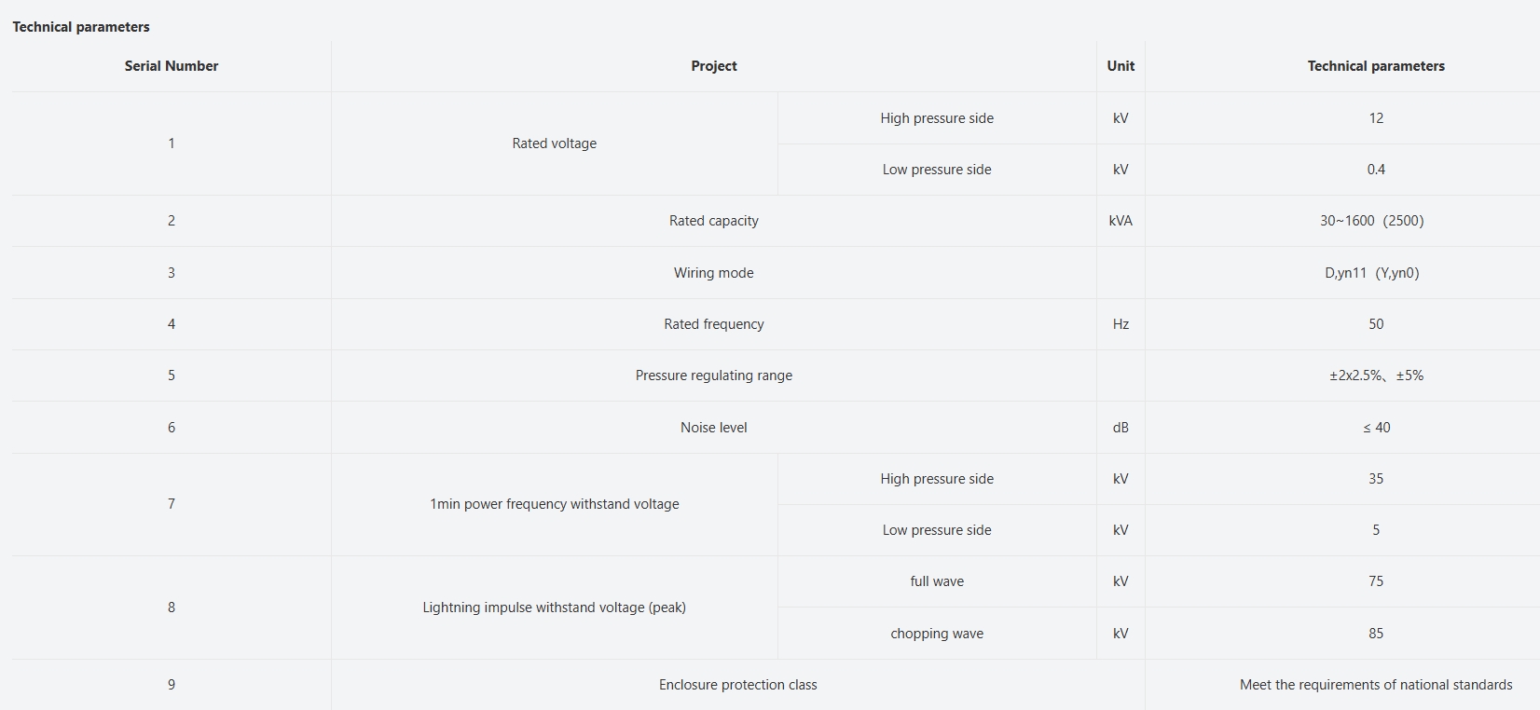Viewport: 1540px width, 710px height.
Task: Click "Lightning impulse withstand voltage (peak)" cell
Action: click(555, 608)
